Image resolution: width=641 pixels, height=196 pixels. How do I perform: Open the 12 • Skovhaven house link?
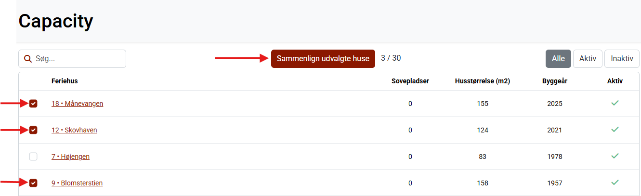[x=74, y=130]
